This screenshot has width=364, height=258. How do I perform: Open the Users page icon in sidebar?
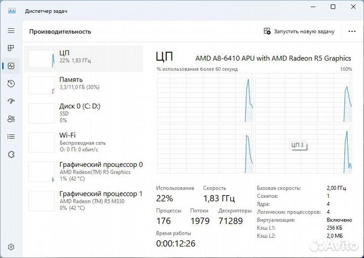(11, 119)
